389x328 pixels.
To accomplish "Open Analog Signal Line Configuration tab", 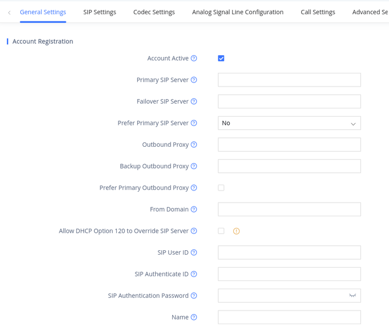I will point(238,12).
